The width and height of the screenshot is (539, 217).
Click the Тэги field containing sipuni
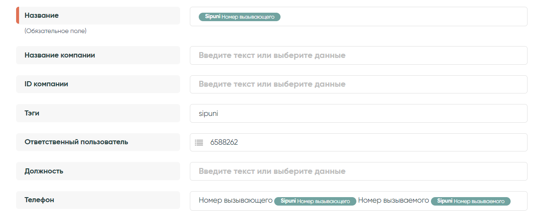(x=358, y=113)
